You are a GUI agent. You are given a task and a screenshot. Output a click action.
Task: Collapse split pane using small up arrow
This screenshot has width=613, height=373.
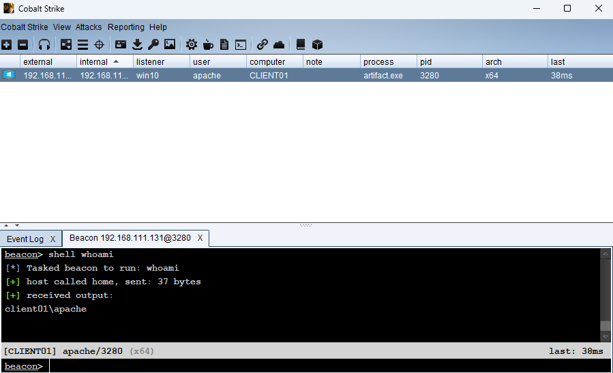click(x=7, y=225)
